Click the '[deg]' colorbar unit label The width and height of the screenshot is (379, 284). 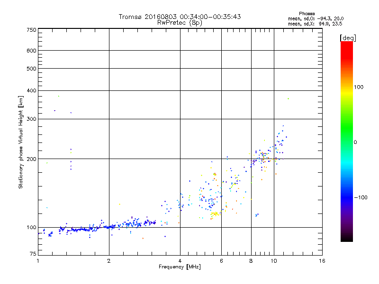click(348, 38)
